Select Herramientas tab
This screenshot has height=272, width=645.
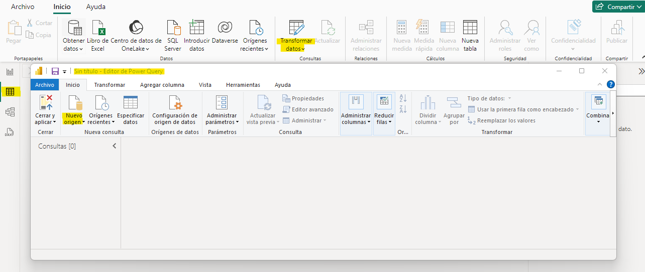[x=243, y=85]
